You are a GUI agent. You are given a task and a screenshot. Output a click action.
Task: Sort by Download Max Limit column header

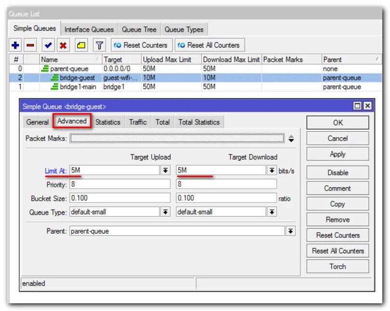point(231,60)
